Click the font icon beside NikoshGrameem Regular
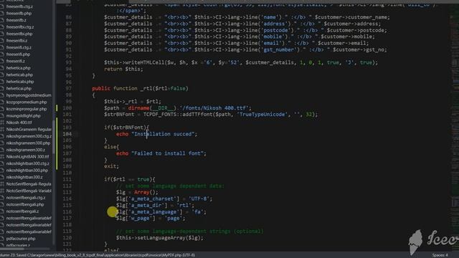The width and height of the screenshot is (459, 258). click(2, 129)
